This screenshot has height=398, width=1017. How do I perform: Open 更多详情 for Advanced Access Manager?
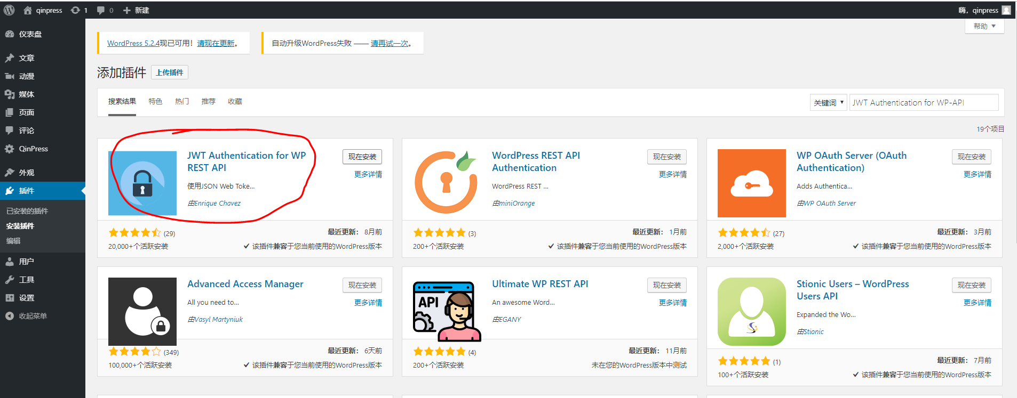pyautogui.click(x=368, y=303)
